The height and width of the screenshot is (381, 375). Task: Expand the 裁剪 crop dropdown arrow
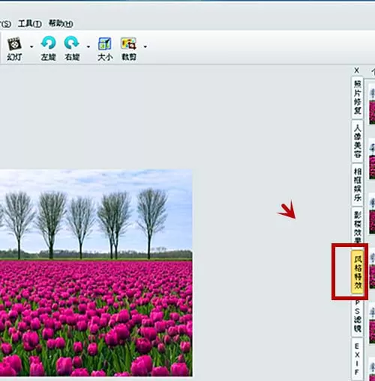[145, 46]
